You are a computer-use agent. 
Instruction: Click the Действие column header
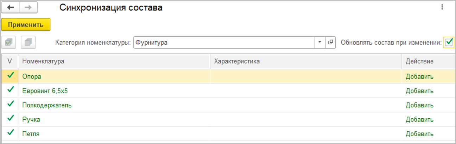point(420,61)
